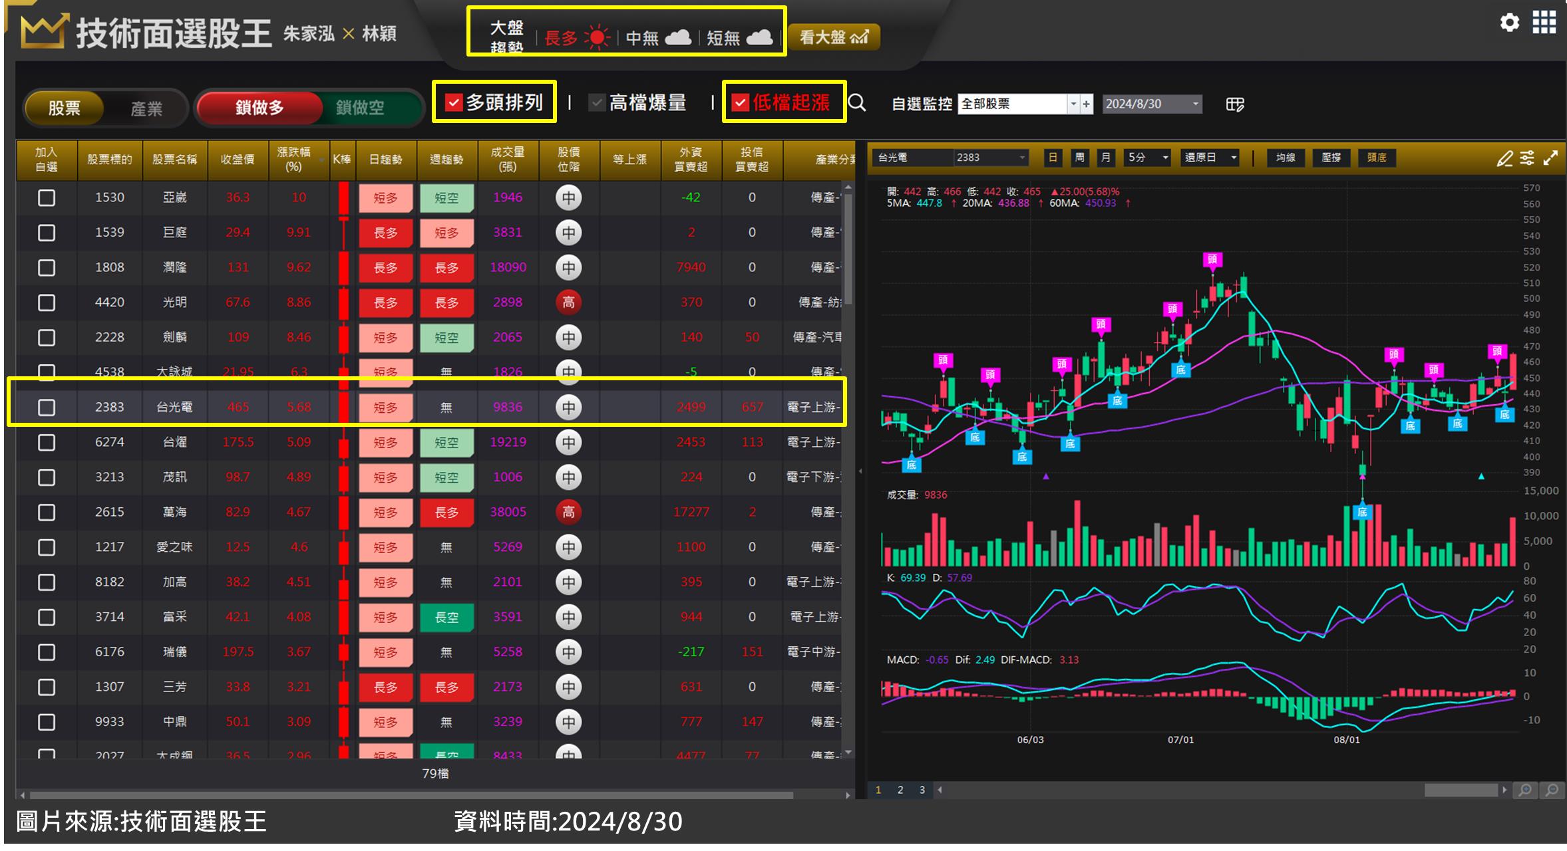Open the apps grid menu icon
This screenshot has height=851, width=1567.
click(x=1544, y=23)
